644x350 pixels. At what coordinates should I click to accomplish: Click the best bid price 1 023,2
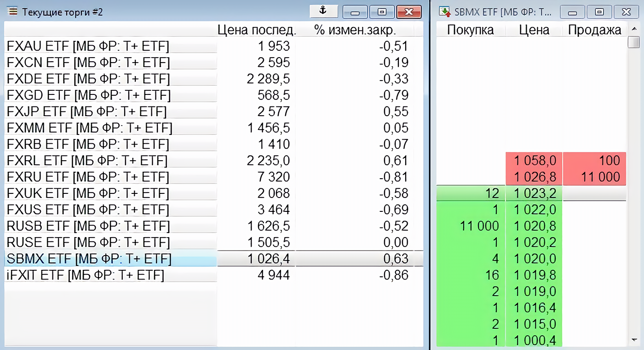535,193
